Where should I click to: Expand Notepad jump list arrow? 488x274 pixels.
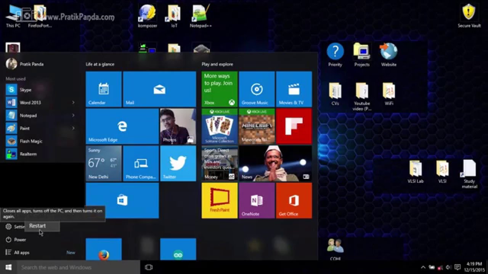pyautogui.click(x=73, y=115)
